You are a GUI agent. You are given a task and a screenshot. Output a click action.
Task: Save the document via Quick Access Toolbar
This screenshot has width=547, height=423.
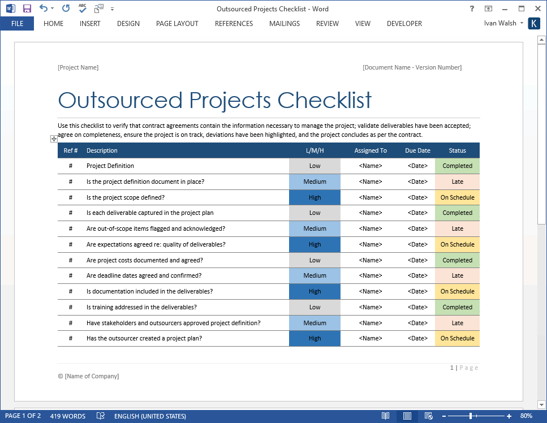coord(27,8)
